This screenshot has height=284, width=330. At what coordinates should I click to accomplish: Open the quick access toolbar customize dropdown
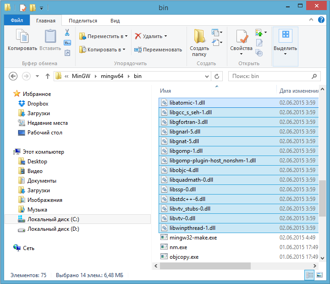[41, 8]
